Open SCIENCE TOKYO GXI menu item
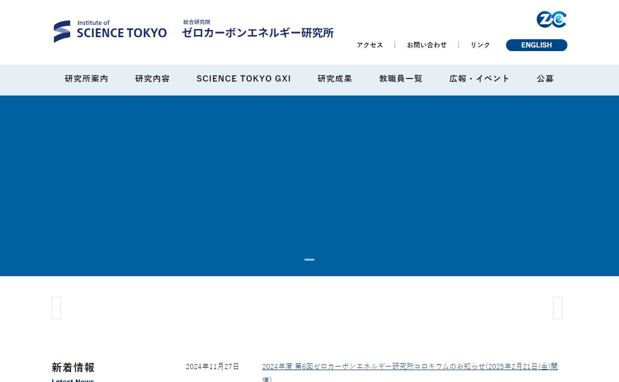The width and height of the screenshot is (619, 382). pos(243,78)
